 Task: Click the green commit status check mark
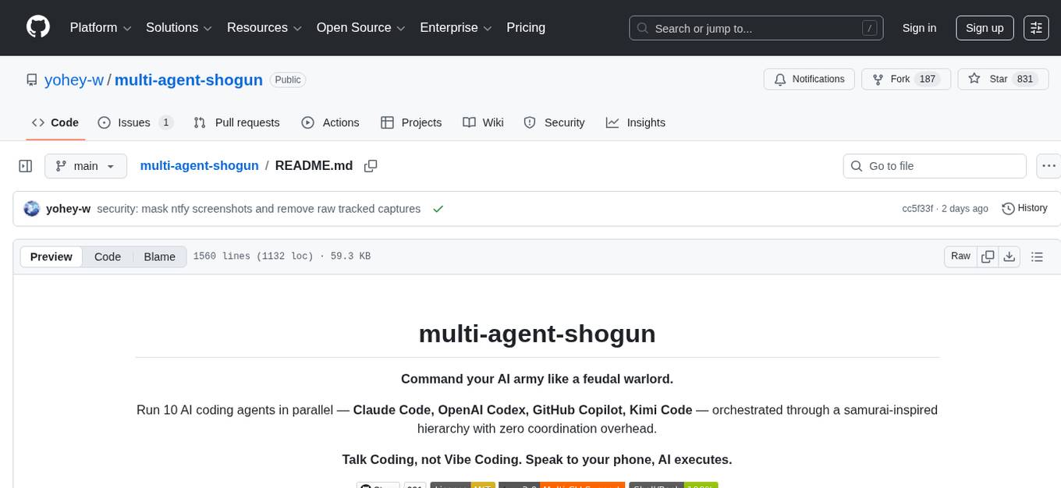438,208
